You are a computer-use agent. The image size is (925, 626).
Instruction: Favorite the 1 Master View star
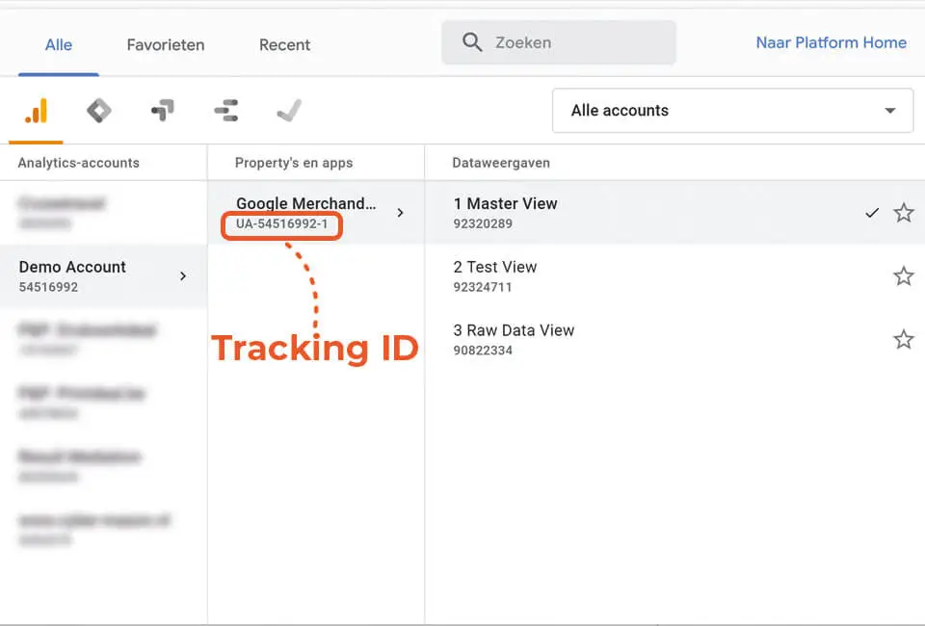[x=903, y=213]
